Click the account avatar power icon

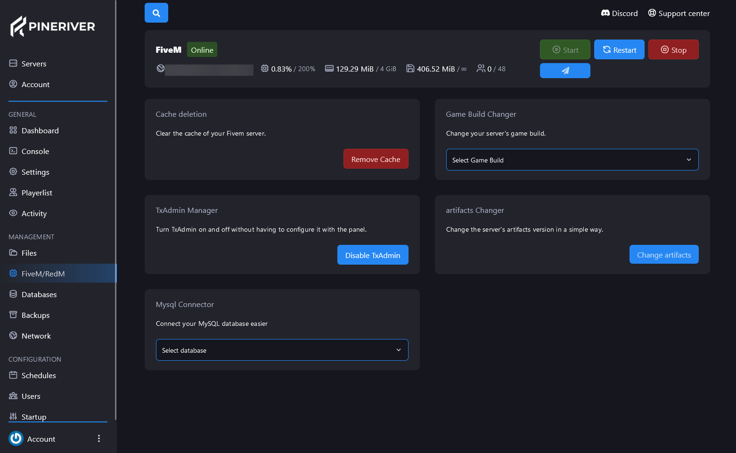pos(16,438)
